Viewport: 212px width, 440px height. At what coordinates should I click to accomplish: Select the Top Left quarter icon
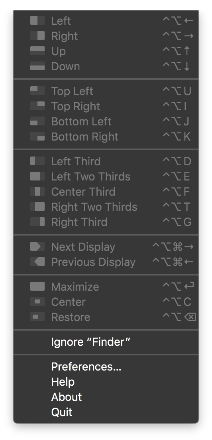(37, 91)
